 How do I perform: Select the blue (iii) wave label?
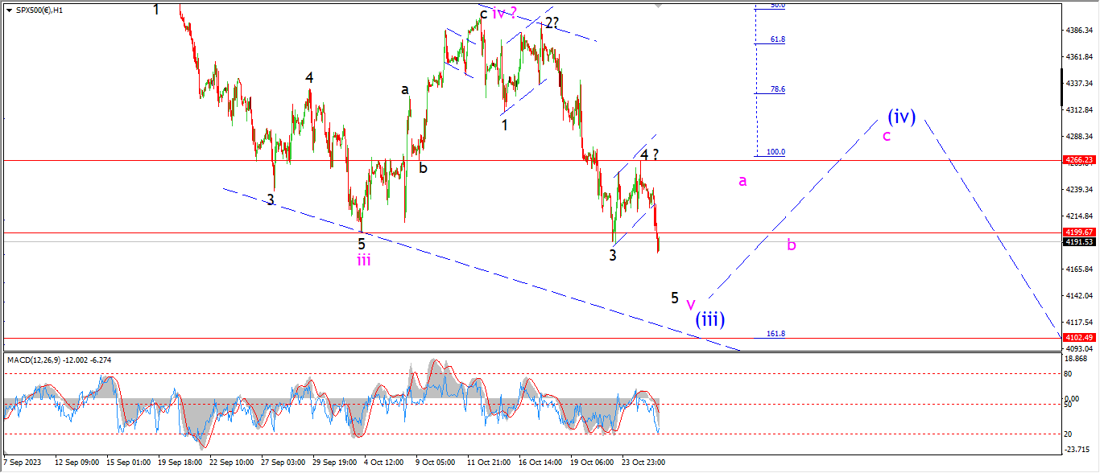(710, 319)
